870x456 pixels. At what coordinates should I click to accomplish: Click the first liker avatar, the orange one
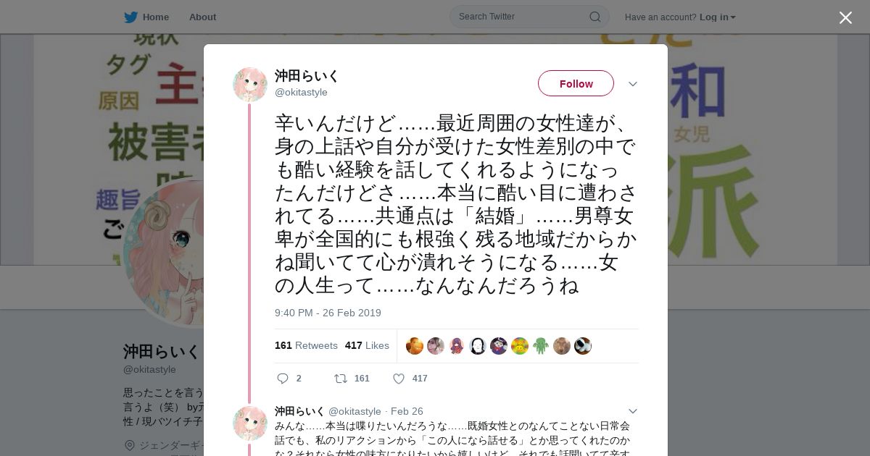(415, 346)
